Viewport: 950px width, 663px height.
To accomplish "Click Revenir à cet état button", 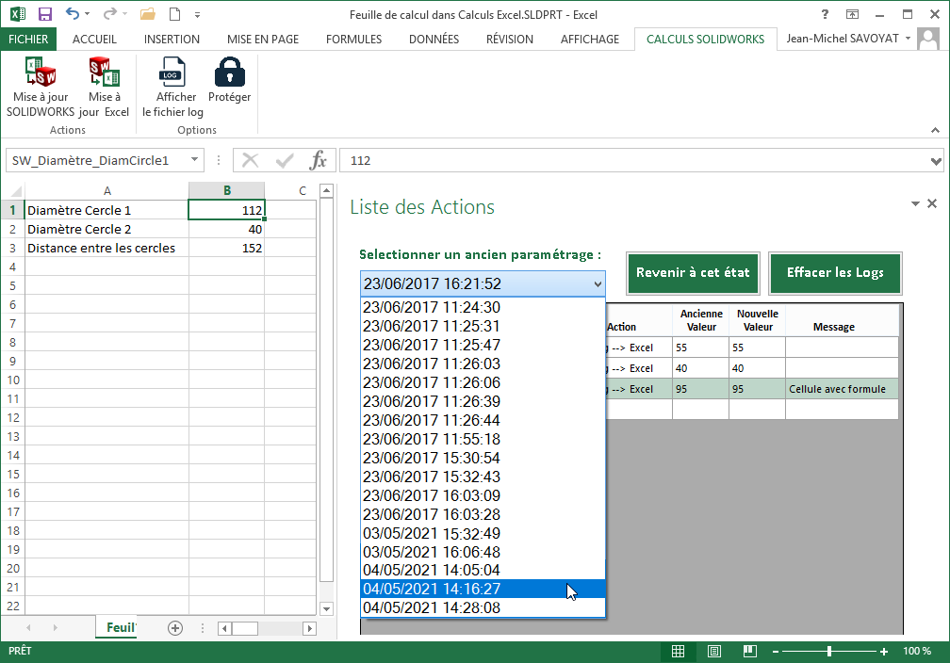I will coord(693,273).
